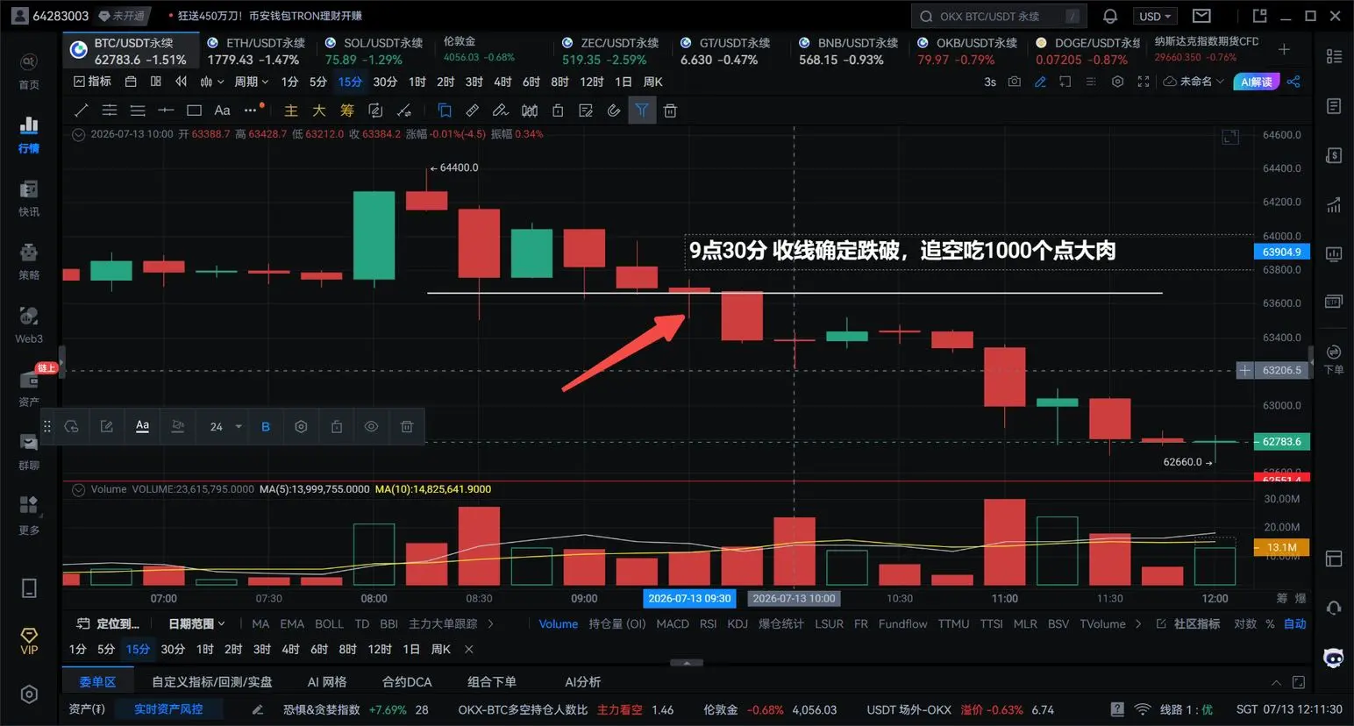Enter fullscreen chart mode

[x=1144, y=82]
